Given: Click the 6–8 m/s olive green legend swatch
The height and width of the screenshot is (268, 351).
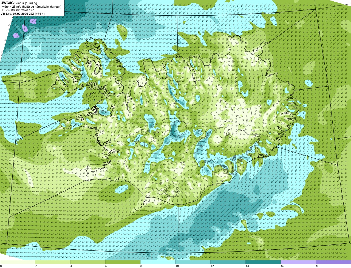Looking at the screenshot, I should pyautogui.click(x=123, y=262).
